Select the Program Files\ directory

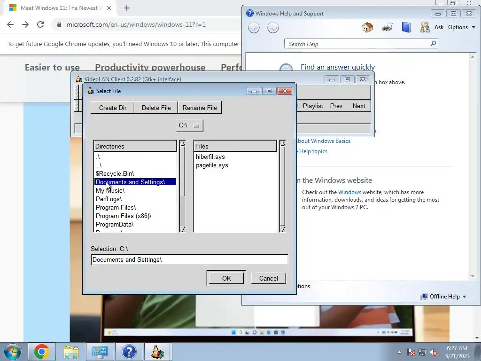pyautogui.click(x=135, y=207)
